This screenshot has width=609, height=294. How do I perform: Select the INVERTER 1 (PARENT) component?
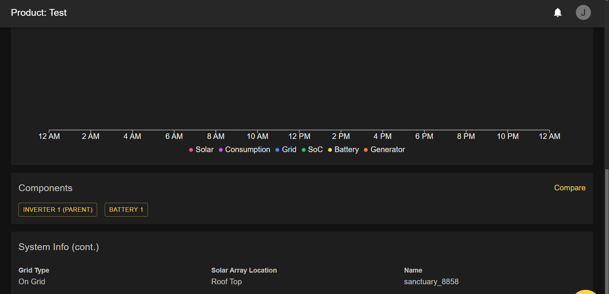tap(58, 210)
